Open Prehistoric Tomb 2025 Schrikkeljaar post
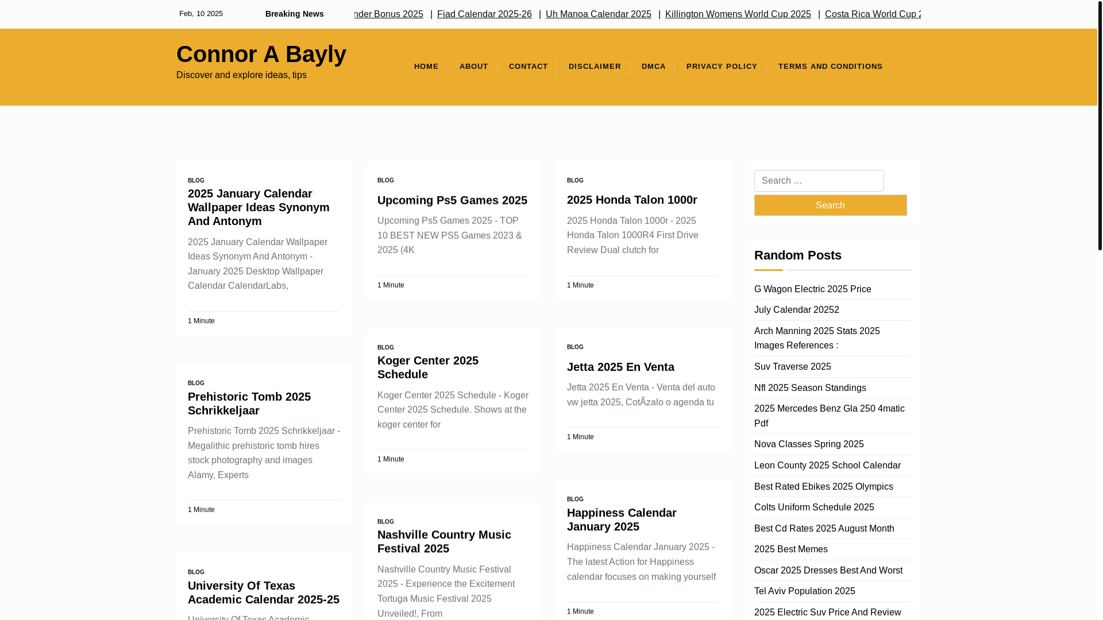 point(249,404)
